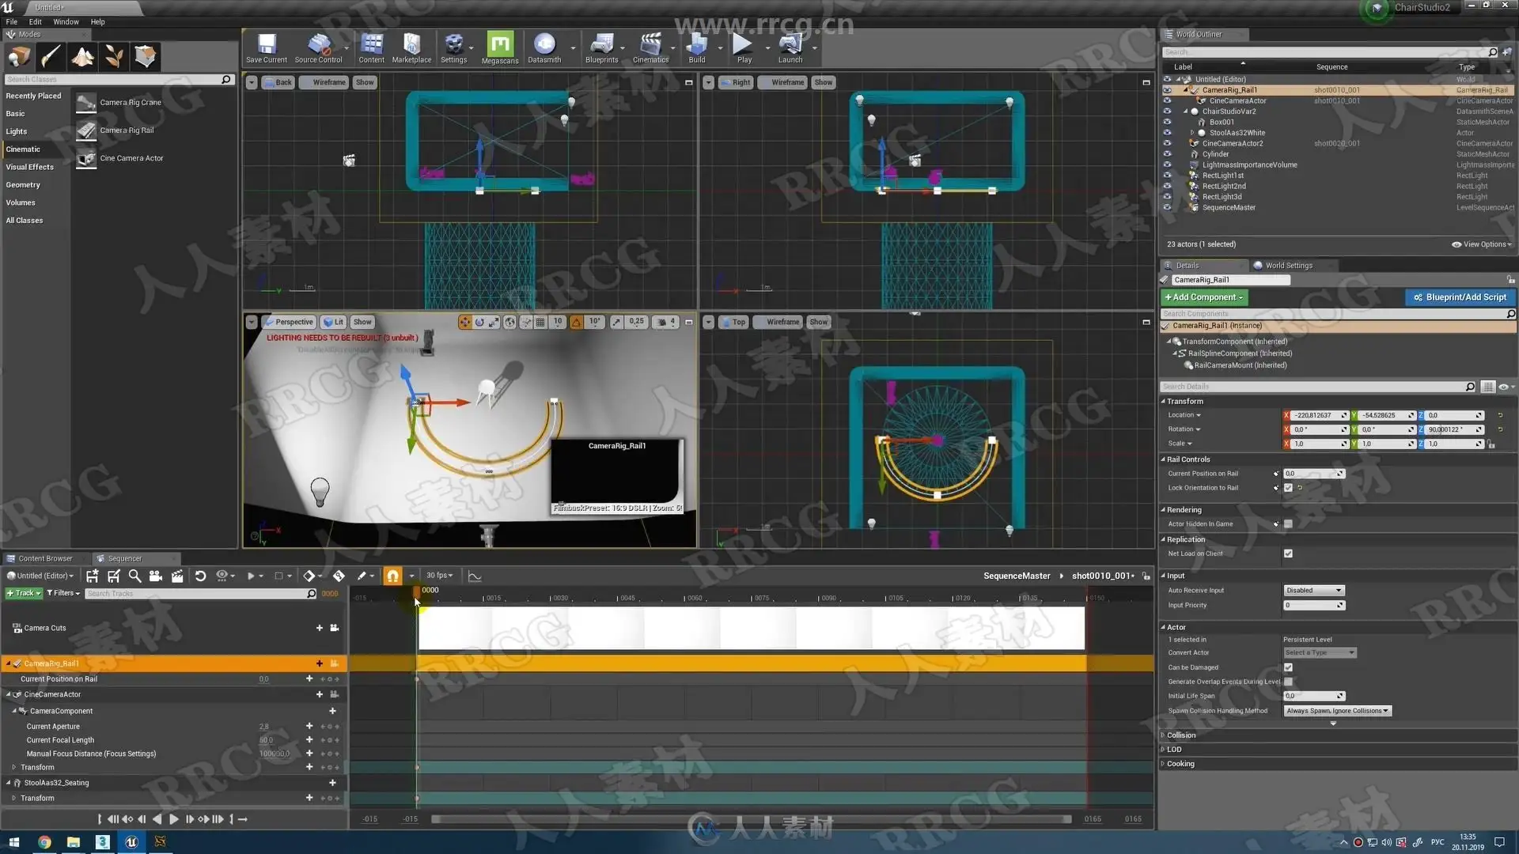
Task: Expand the Collision section
Action: pyautogui.click(x=1180, y=735)
